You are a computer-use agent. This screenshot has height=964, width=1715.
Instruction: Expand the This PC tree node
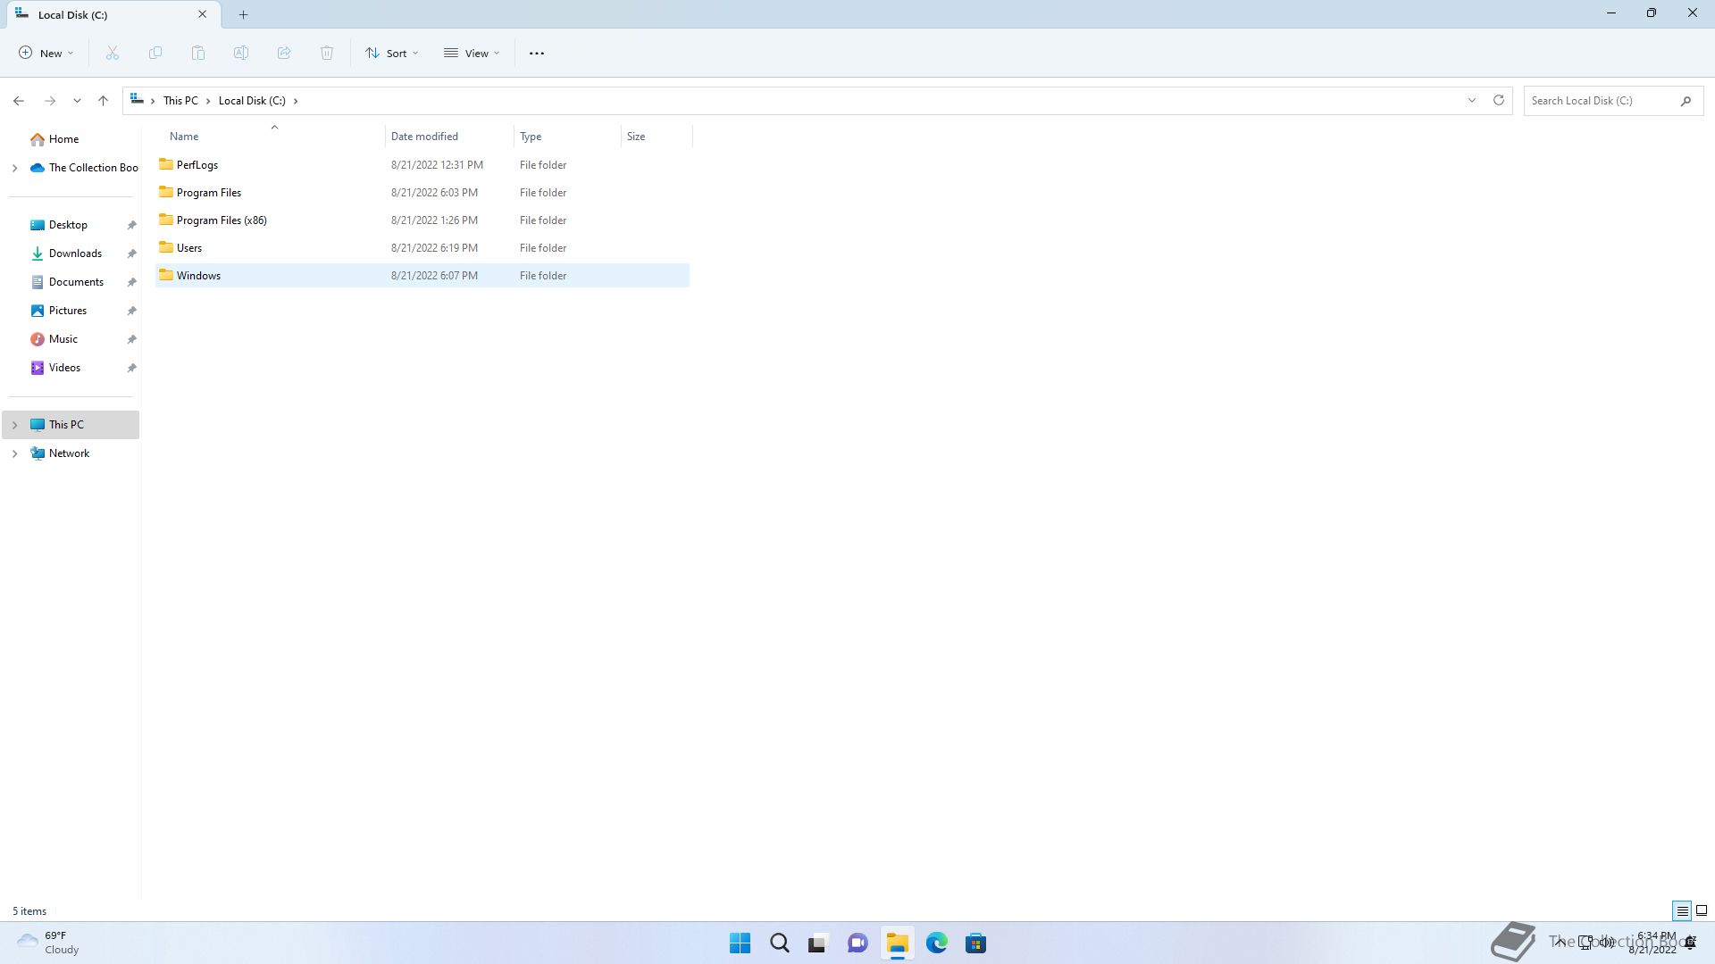coord(14,425)
